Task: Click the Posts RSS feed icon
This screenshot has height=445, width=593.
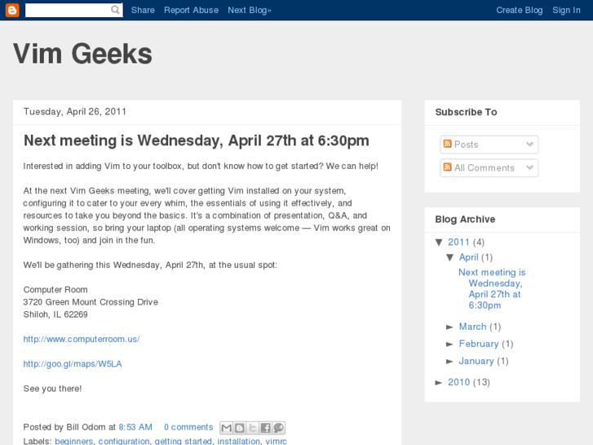Action: coord(447,145)
